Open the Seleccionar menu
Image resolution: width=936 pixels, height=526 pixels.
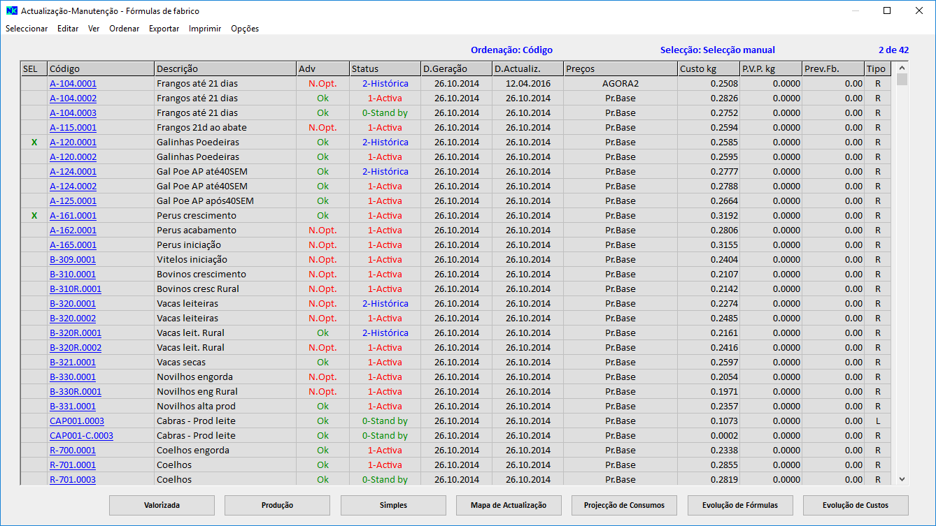click(x=27, y=29)
